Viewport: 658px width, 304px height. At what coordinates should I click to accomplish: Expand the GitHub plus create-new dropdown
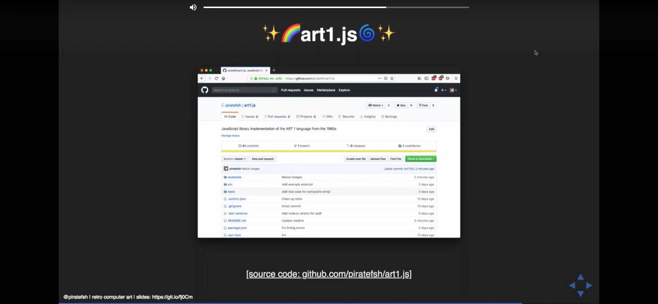[x=444, y=90]
